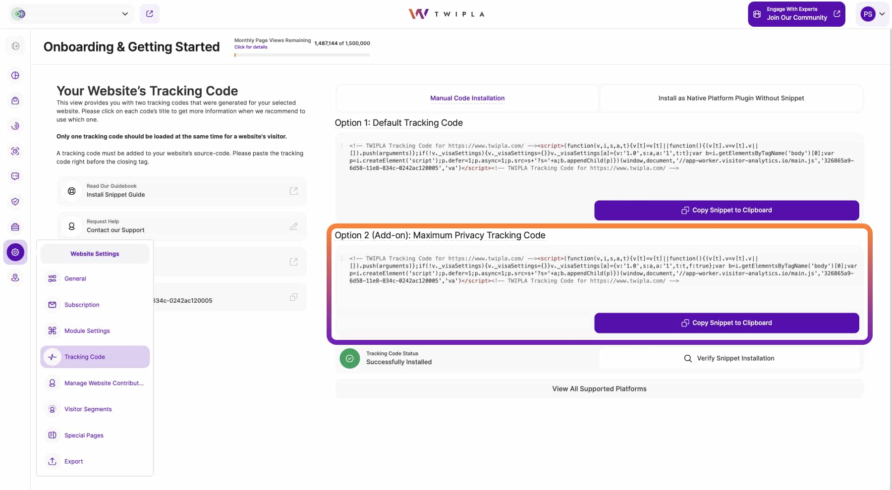Switch to Manual Code Installation tab
892x490 pixels.
467,98
